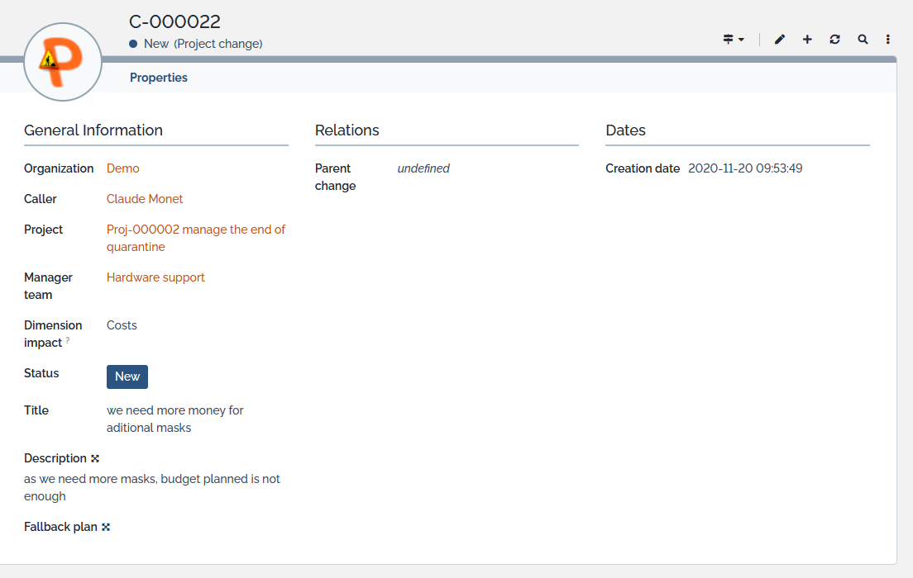Refresh the page with the reload icon
Viewport: 913px width, 578px height.
pyautogui.click(x=834, y=40)
